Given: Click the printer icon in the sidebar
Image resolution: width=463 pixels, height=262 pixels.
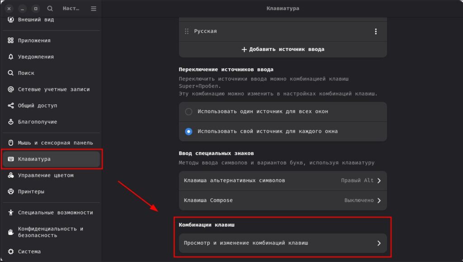Looking at the screenshot, I should click(11, 192).
